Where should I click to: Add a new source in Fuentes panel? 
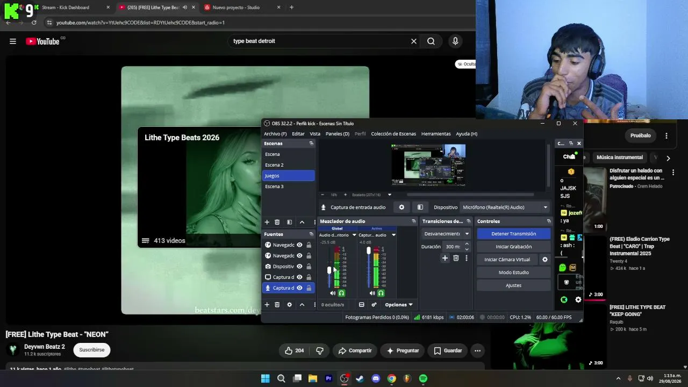point(267,305)
